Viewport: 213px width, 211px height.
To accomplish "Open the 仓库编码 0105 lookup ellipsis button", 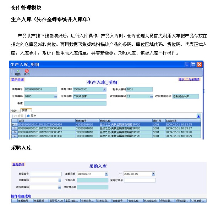I will (55, 96).
